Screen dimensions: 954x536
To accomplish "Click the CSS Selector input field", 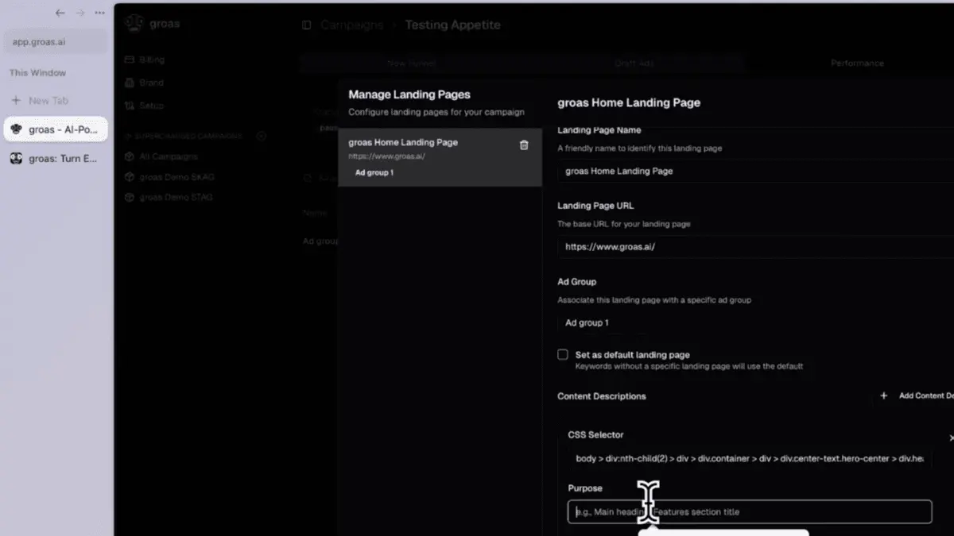I will (750, 459).
